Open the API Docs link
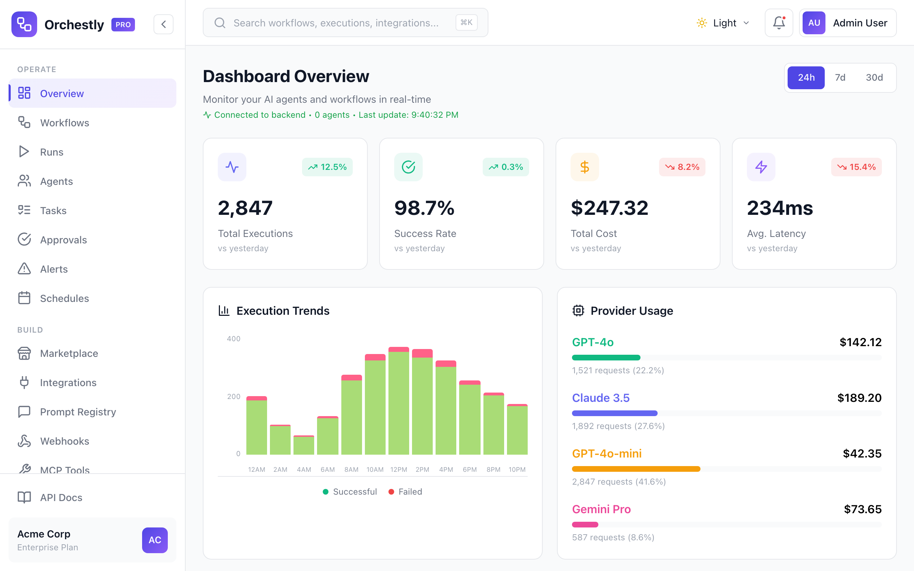 coord(61,497)
